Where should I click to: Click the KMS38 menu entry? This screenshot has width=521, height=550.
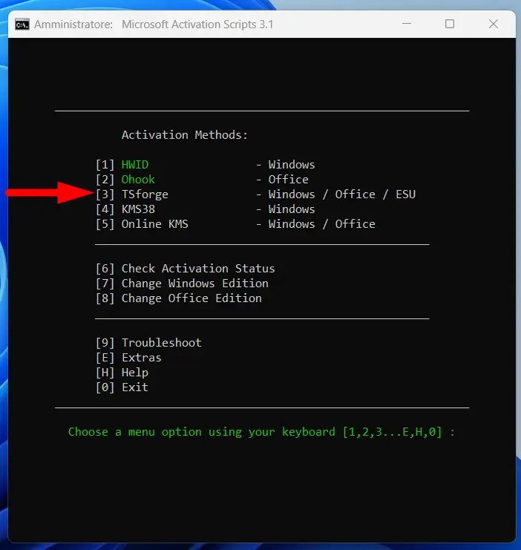pos(138,209)
